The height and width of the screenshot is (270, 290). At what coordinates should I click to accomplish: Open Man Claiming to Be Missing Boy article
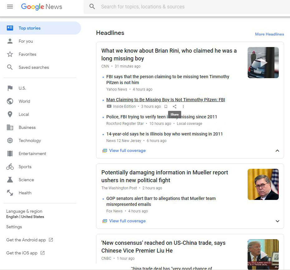coord(166,100)
